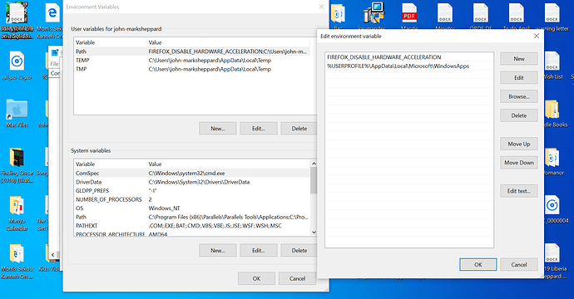Image resolution: width=574 pixels, height=299 pixels.
Task: Click the Edit text... button
Action: coord(519,191)
